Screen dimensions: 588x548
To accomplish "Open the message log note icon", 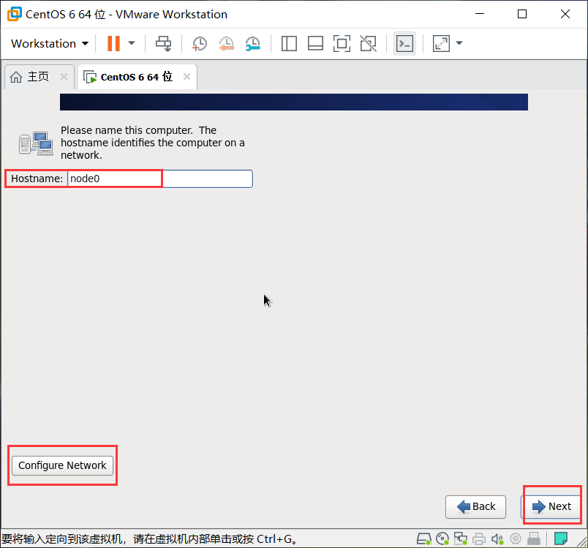I will click(x=561, y=538).
